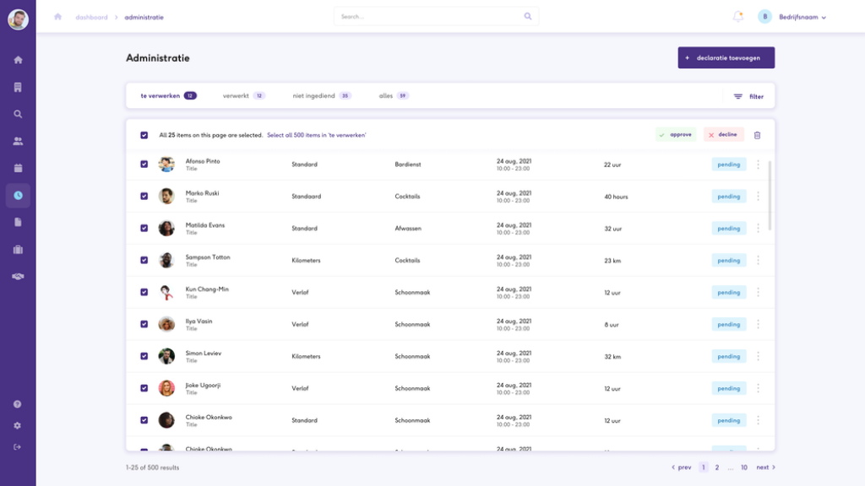Click the briefcase icon in sidebar
Screen dimensions: 865x486
coord(18,249)
